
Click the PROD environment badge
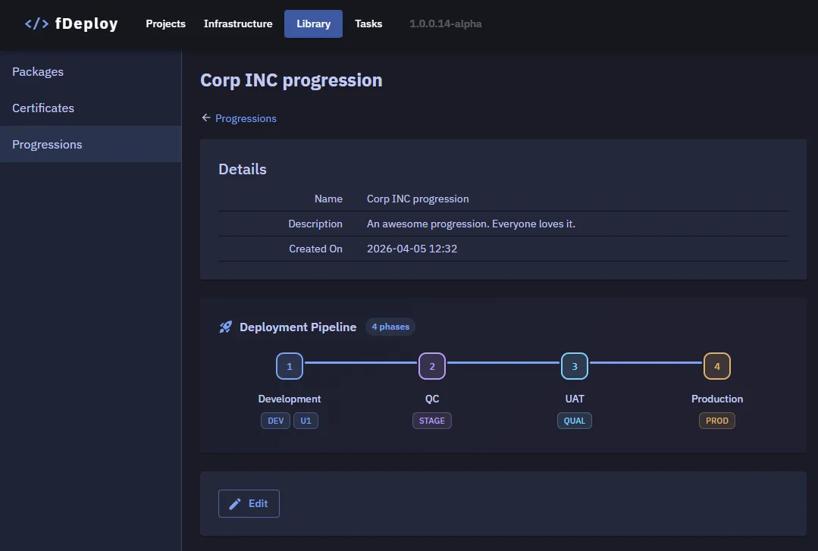pyautogui.click(x=717, y=421)
